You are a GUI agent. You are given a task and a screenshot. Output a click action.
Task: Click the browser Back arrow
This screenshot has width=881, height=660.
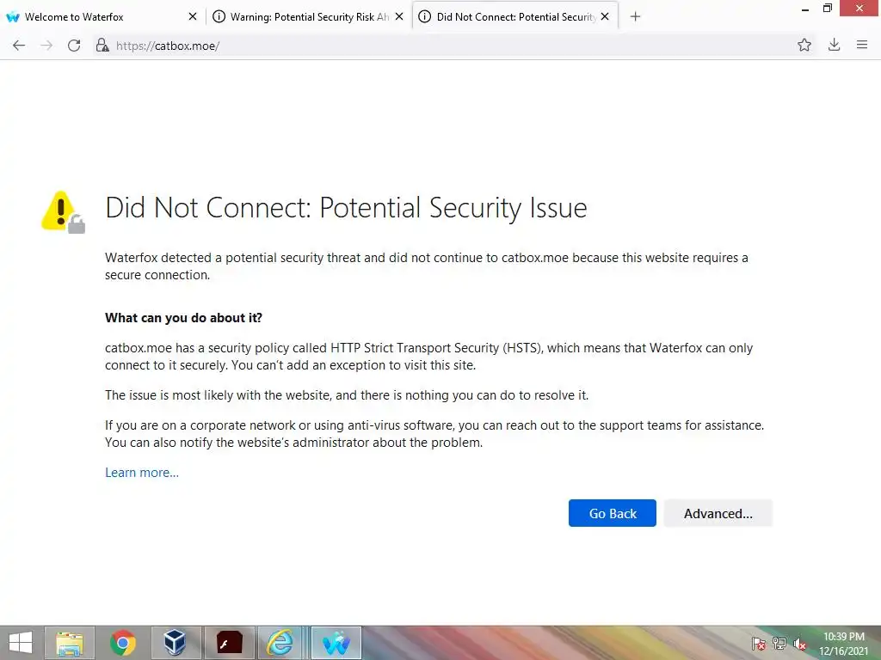19,46
